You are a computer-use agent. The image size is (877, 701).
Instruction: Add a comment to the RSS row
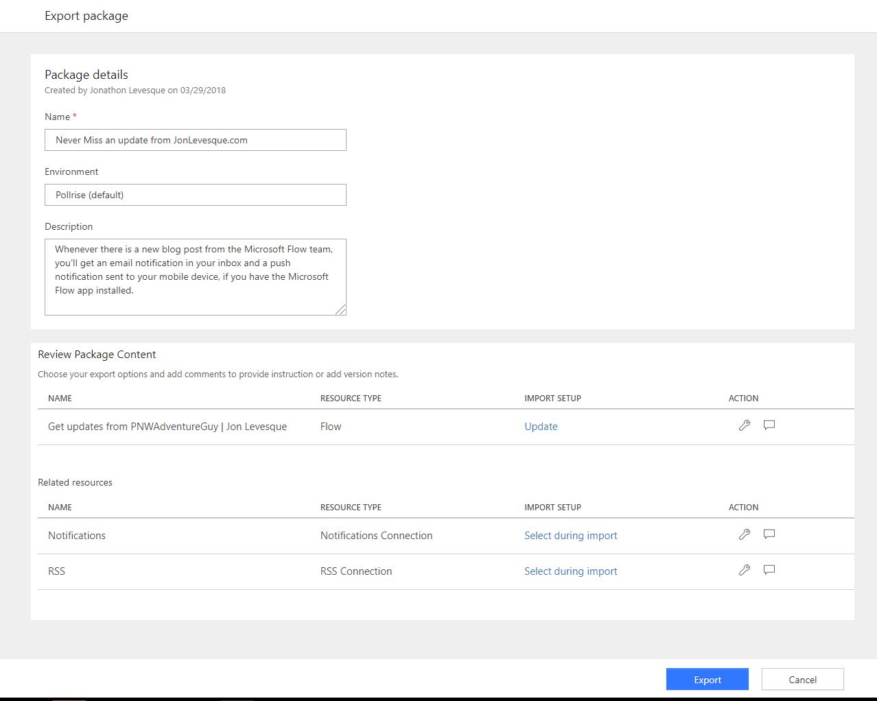(769, 570)
